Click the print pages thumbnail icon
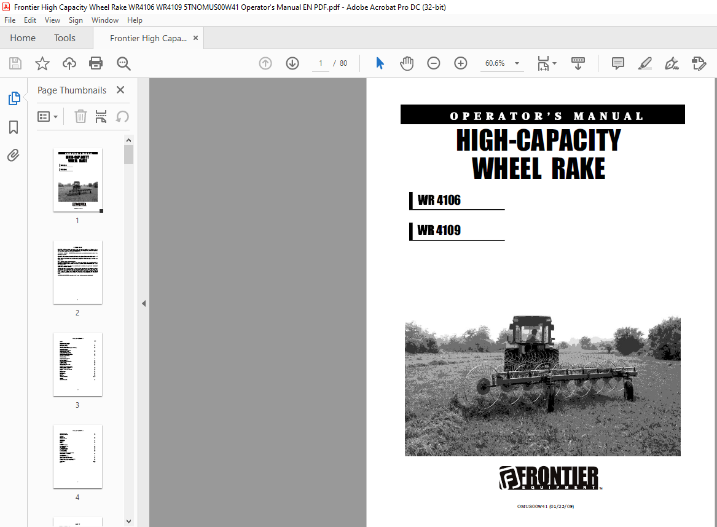 101,116
